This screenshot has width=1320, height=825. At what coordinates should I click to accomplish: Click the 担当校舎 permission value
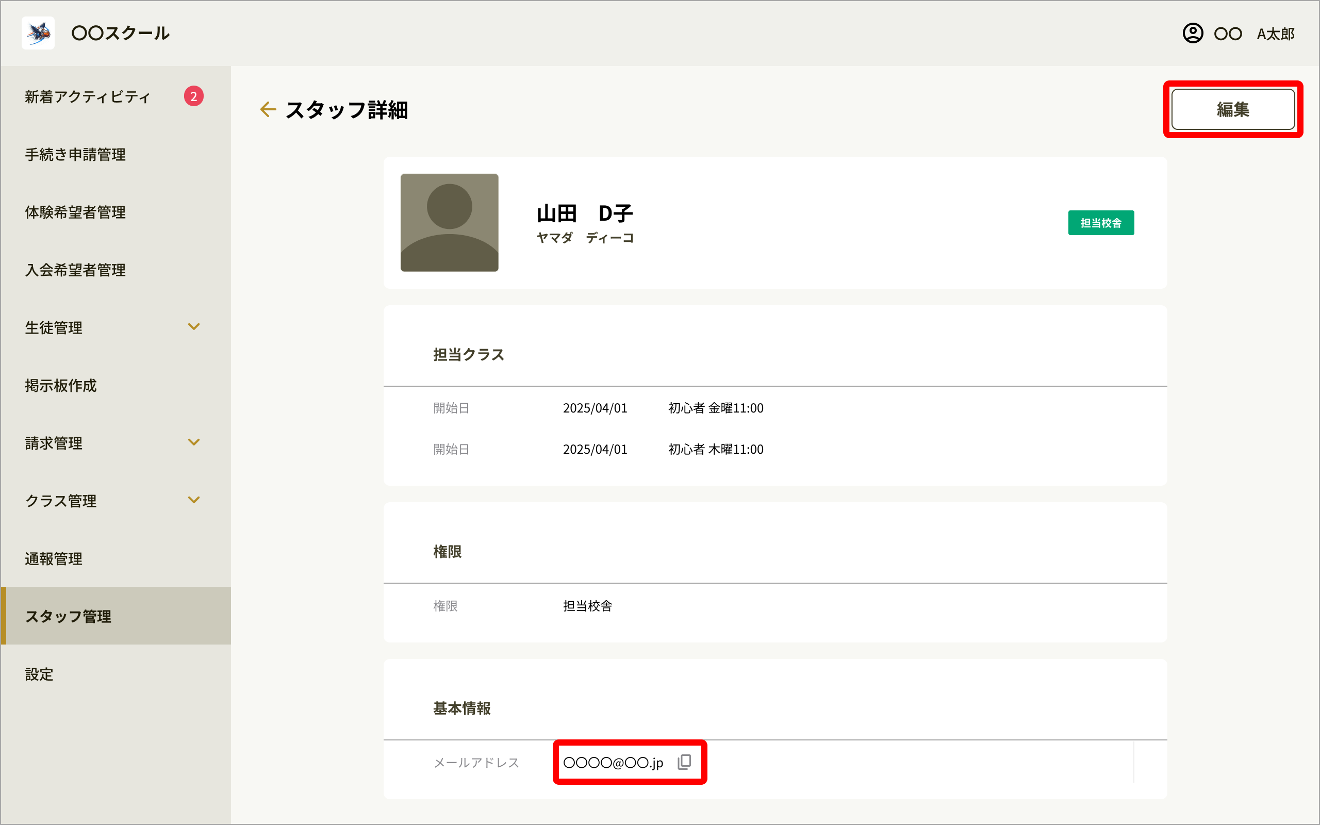point(587,606)
